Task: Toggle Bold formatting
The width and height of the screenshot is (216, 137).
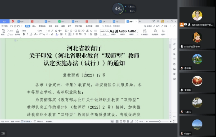Action: [24, 34]
